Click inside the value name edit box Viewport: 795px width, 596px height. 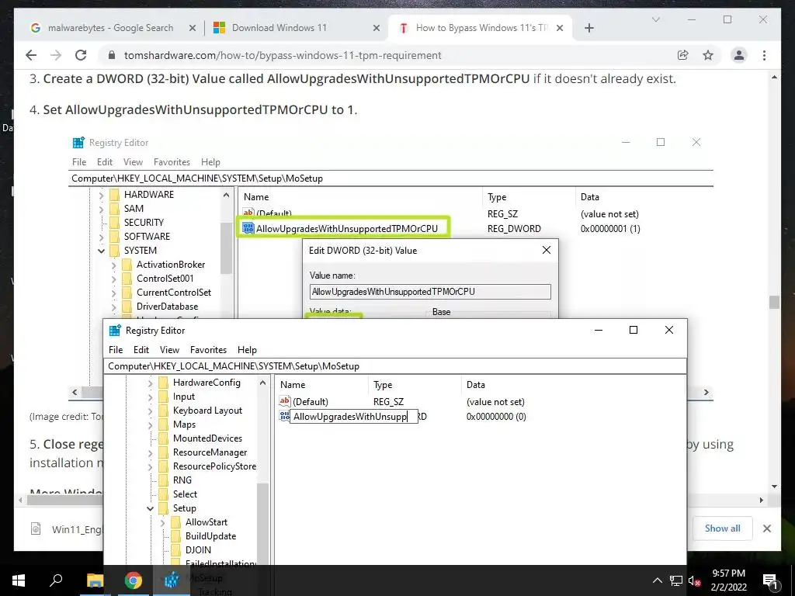pyautogui.click(x=354, y=417)
